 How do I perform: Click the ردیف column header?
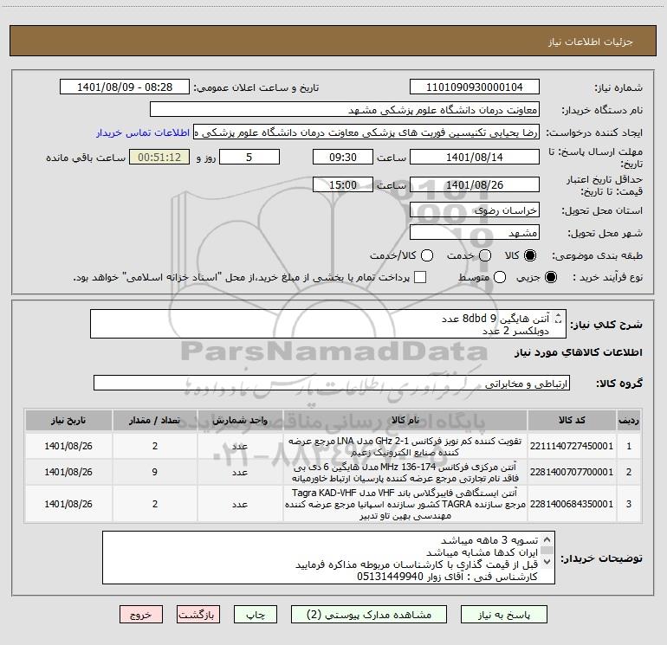pos(629,421)
